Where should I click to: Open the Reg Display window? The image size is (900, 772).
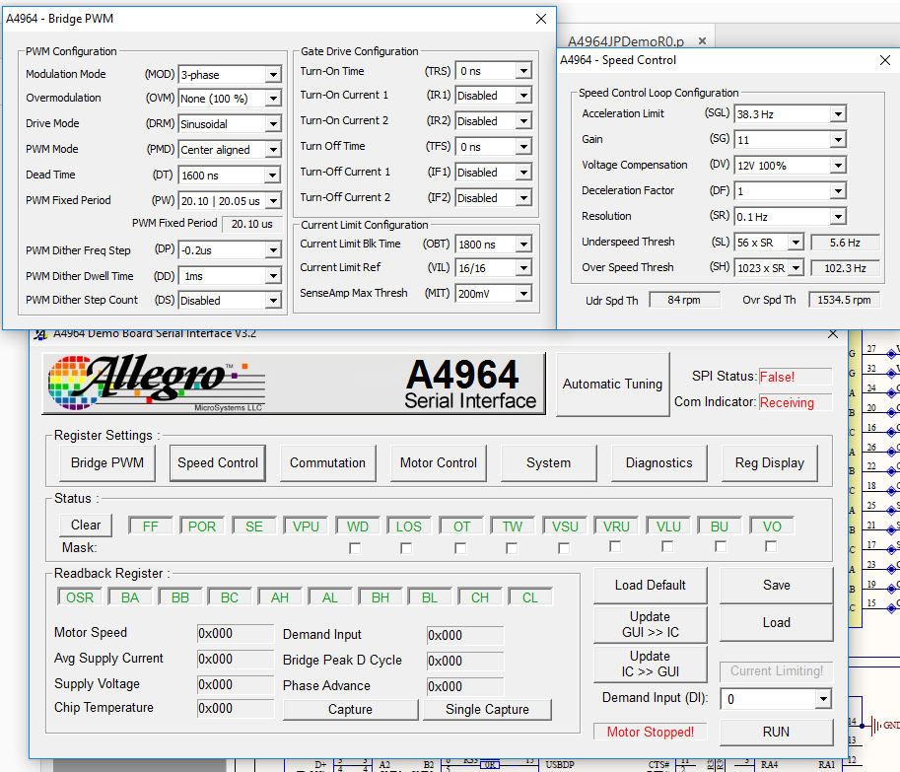point(770,462)
